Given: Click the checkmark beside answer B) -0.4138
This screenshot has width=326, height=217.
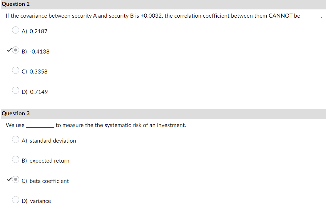Looking at the screenshot, I should (x=9, y=50).
